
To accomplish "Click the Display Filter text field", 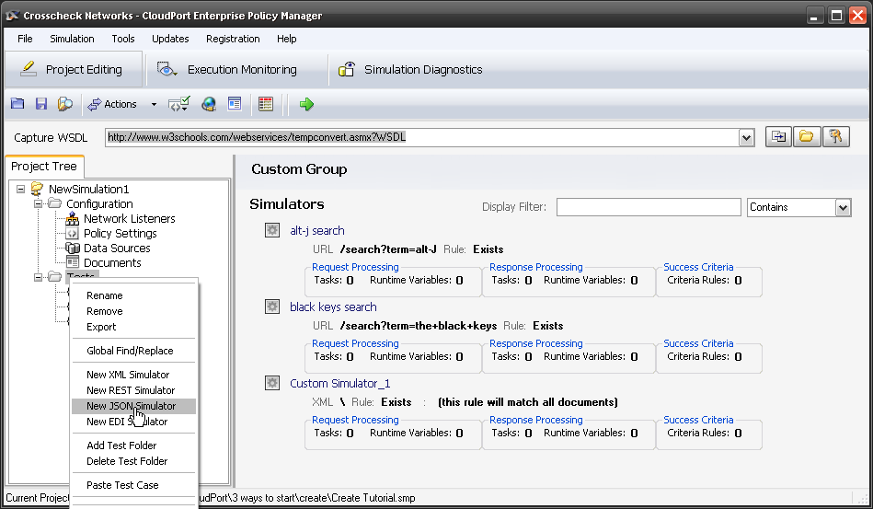I will click(x=649, y=207).
